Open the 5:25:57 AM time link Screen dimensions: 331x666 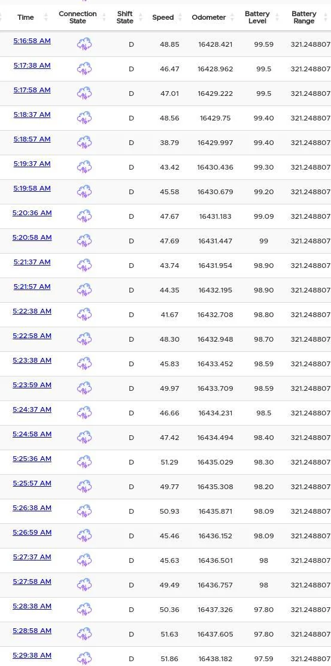click(32, 483)
